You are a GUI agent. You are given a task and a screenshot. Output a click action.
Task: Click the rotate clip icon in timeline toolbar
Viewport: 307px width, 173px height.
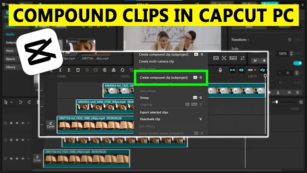pyautogui.click(x=123, y=70)
